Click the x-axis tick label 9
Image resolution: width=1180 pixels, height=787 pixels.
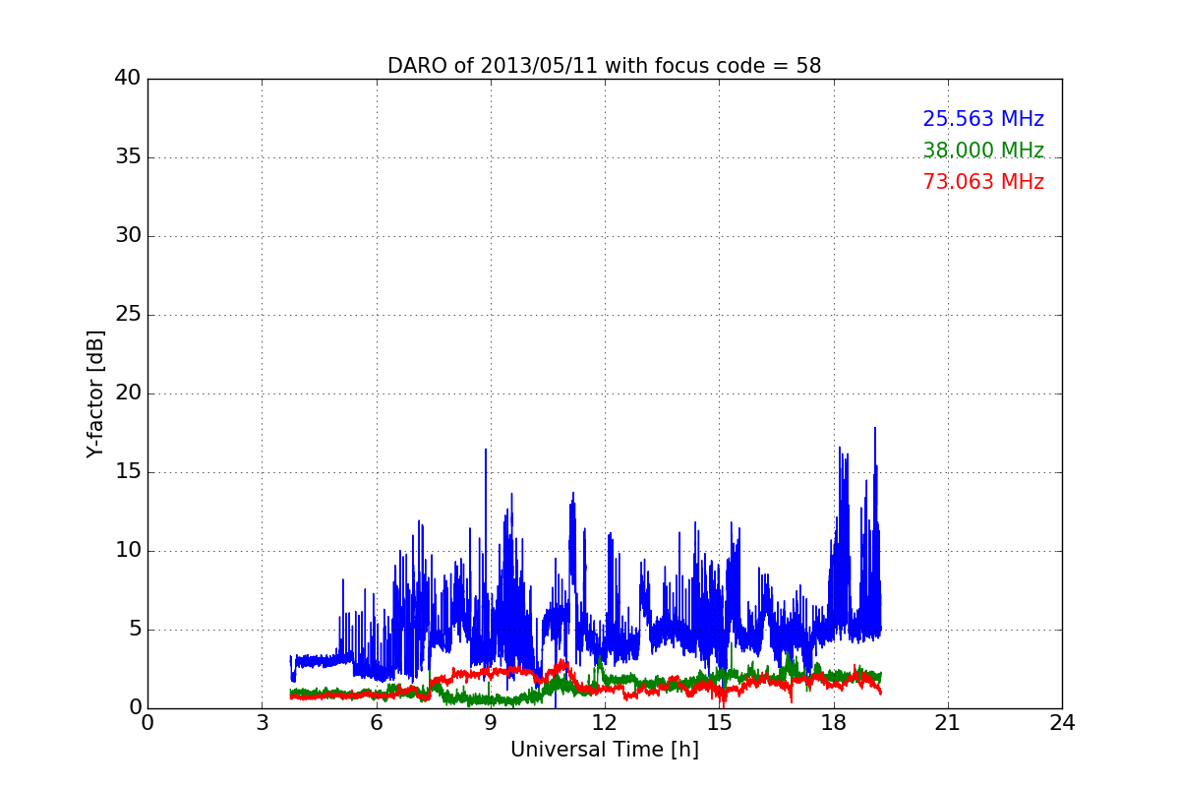(x=491, y=722)
